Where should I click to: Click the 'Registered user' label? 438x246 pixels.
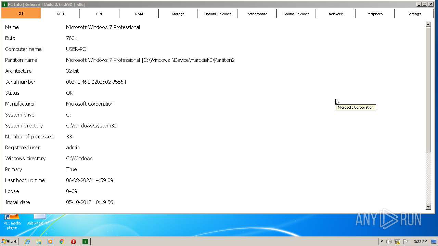click(x=22, y=148)
